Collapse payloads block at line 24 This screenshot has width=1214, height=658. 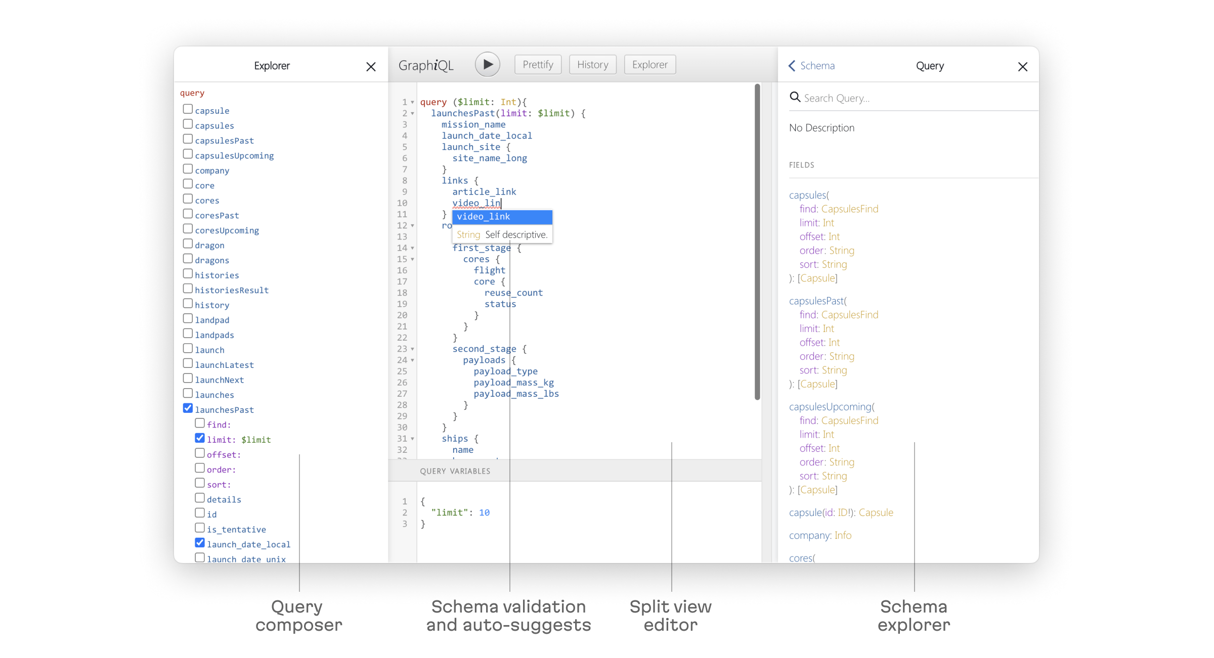[x=413, y=360]
